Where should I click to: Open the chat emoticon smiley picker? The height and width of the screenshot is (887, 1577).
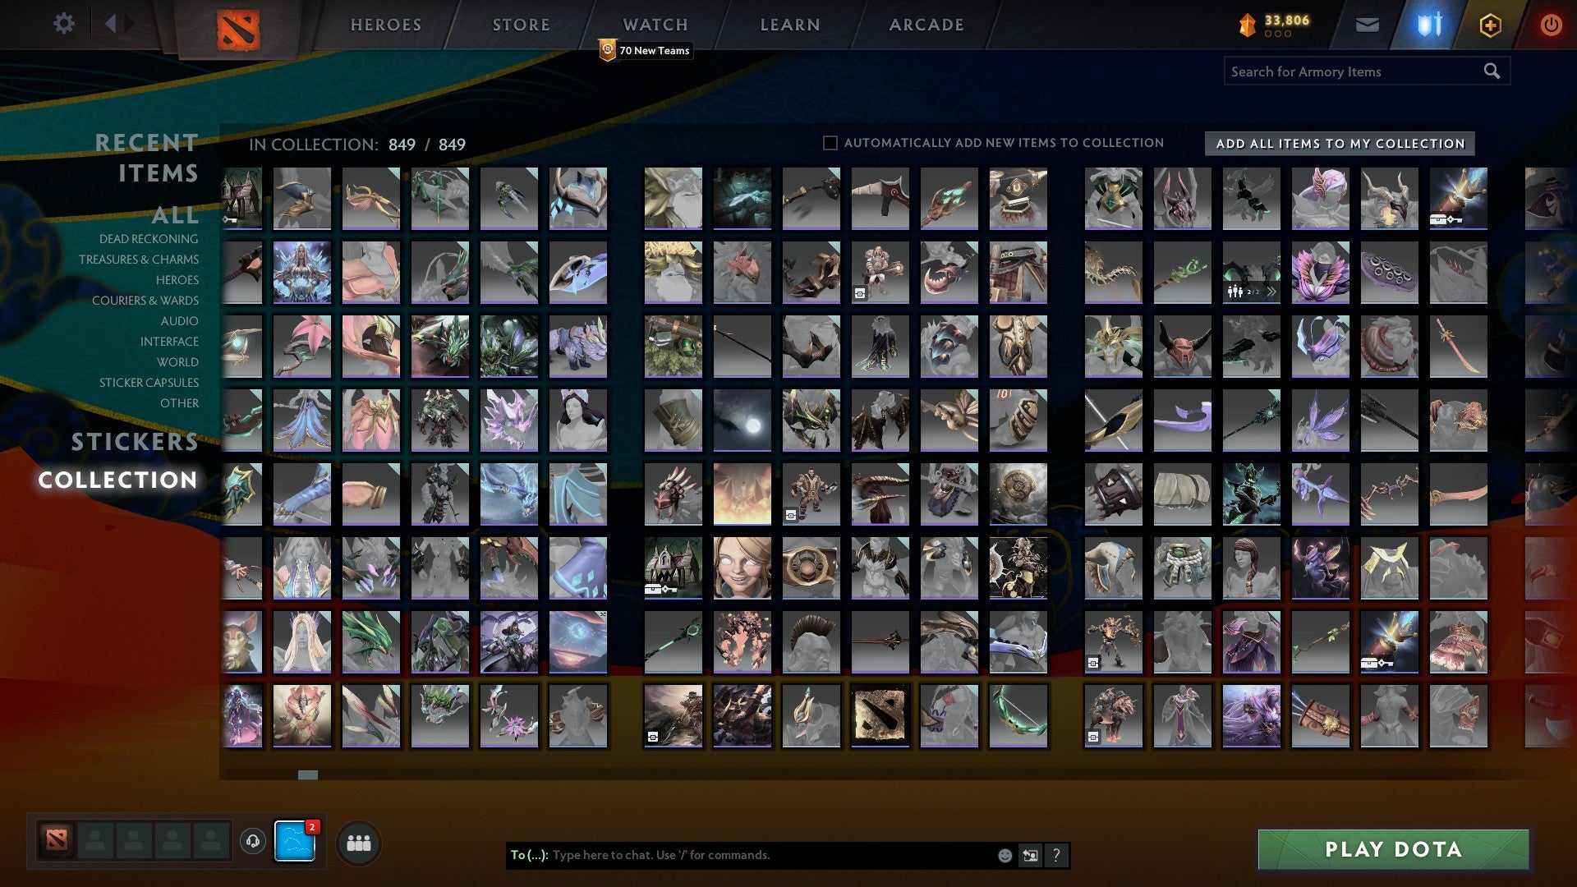1005,856
